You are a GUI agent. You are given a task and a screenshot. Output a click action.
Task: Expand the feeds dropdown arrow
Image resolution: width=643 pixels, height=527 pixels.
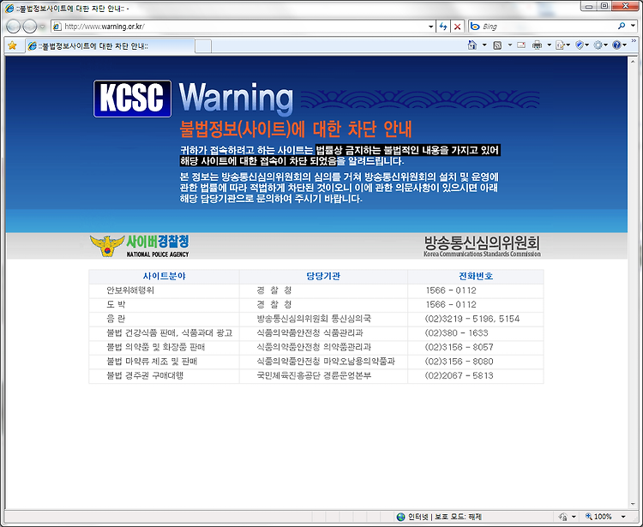(510, 45)
